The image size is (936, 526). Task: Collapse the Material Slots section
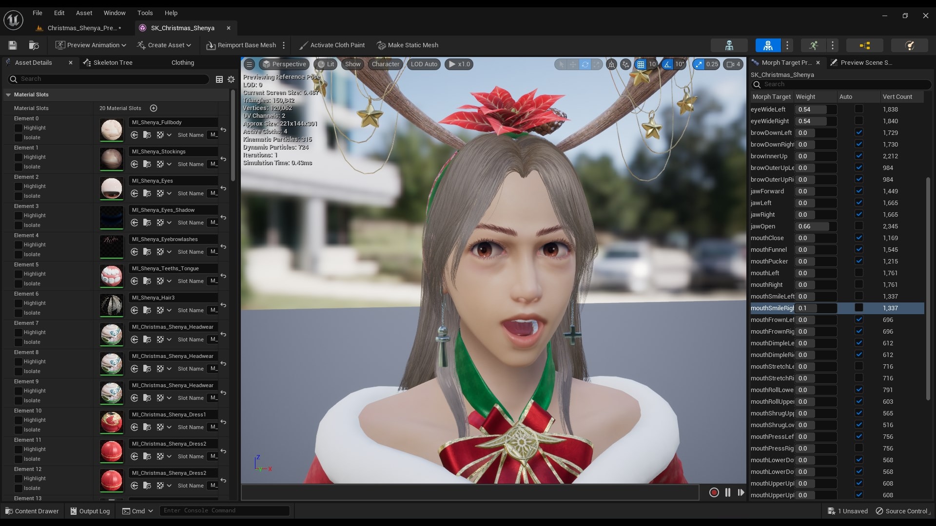coord(8,94)
